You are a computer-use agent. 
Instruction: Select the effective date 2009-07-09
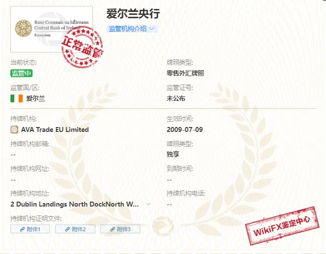pos(185,129)
